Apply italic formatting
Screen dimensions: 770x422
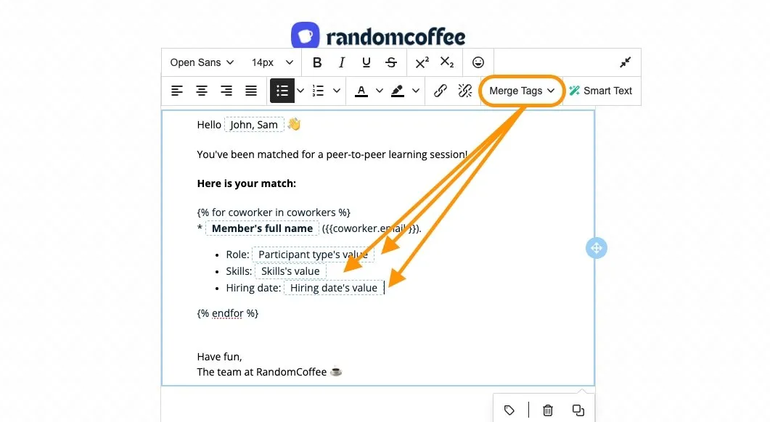point(342,62)
